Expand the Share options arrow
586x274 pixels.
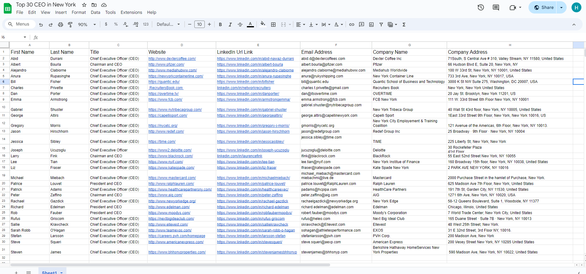pos(561,7)
